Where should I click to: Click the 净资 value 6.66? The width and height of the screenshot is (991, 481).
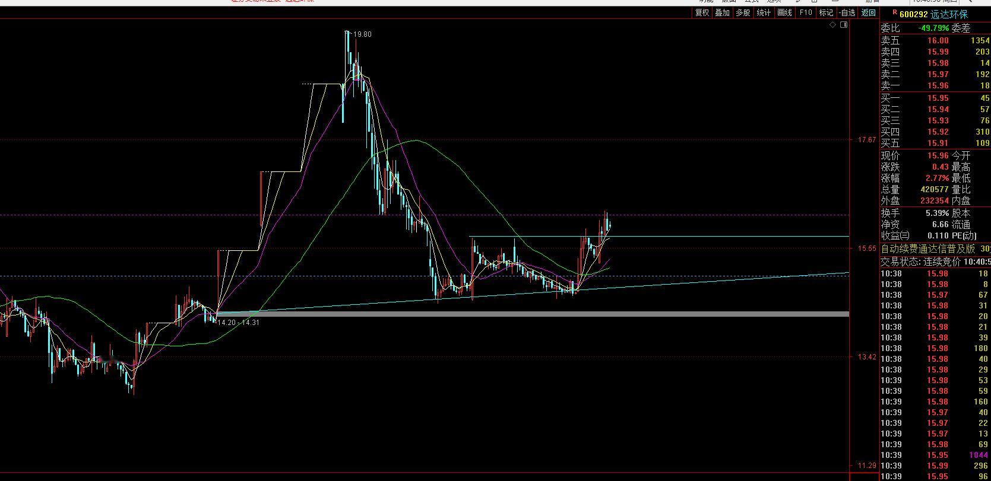click(941, 224)
